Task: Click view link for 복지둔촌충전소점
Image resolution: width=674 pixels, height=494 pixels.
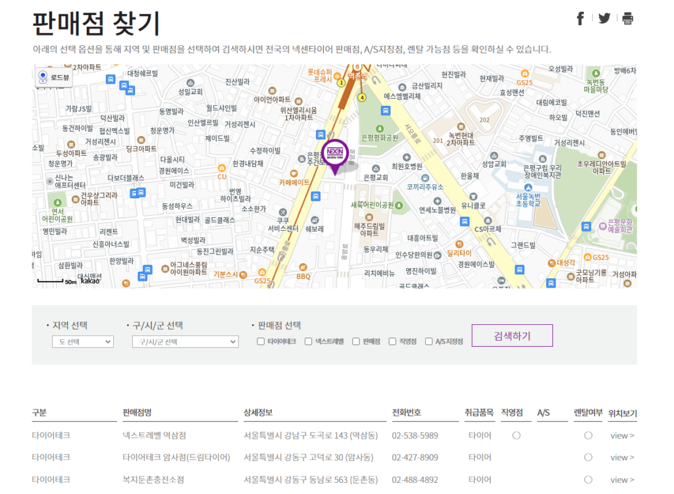Action: pos(622,480)
